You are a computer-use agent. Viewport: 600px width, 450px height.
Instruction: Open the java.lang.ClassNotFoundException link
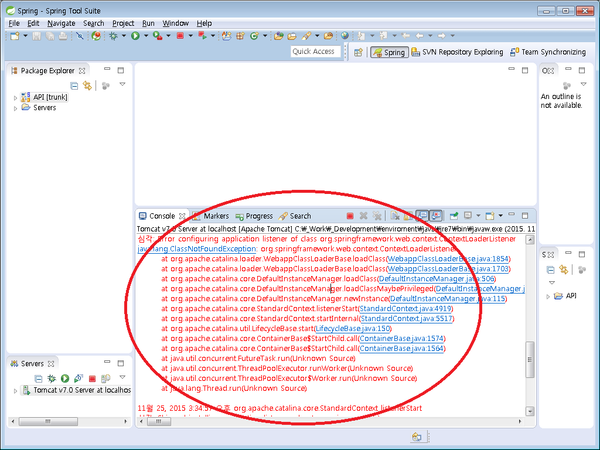coord(197,249)
